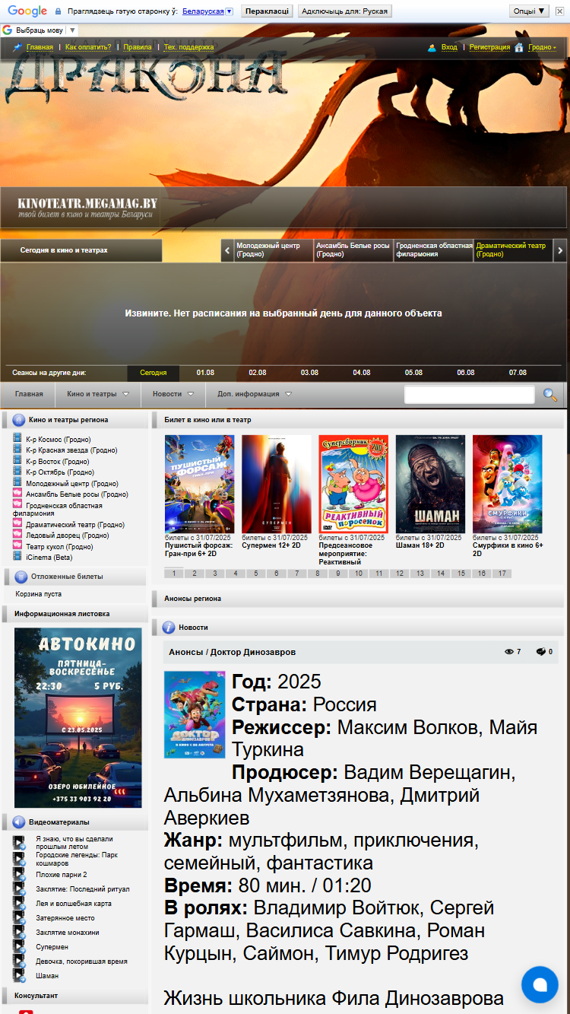Viewport: 570px width, 1014px height.
Task: Close the Google Translate bar
Action: tap(561, 11)
